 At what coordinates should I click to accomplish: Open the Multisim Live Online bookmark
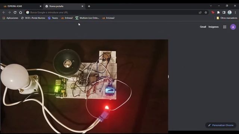(87, 18)
